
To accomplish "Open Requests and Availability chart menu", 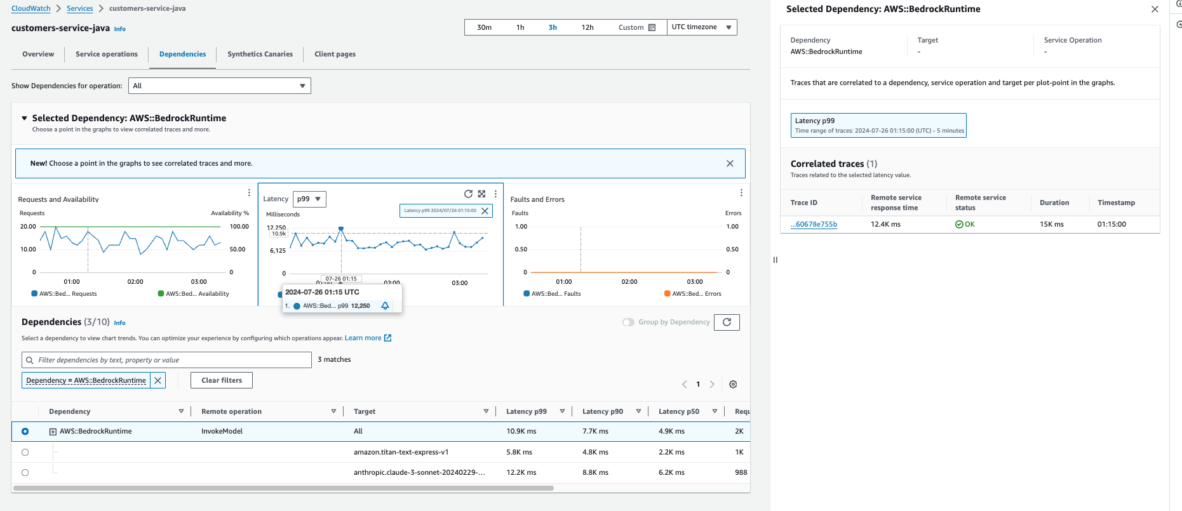I will tap(249, 193).
